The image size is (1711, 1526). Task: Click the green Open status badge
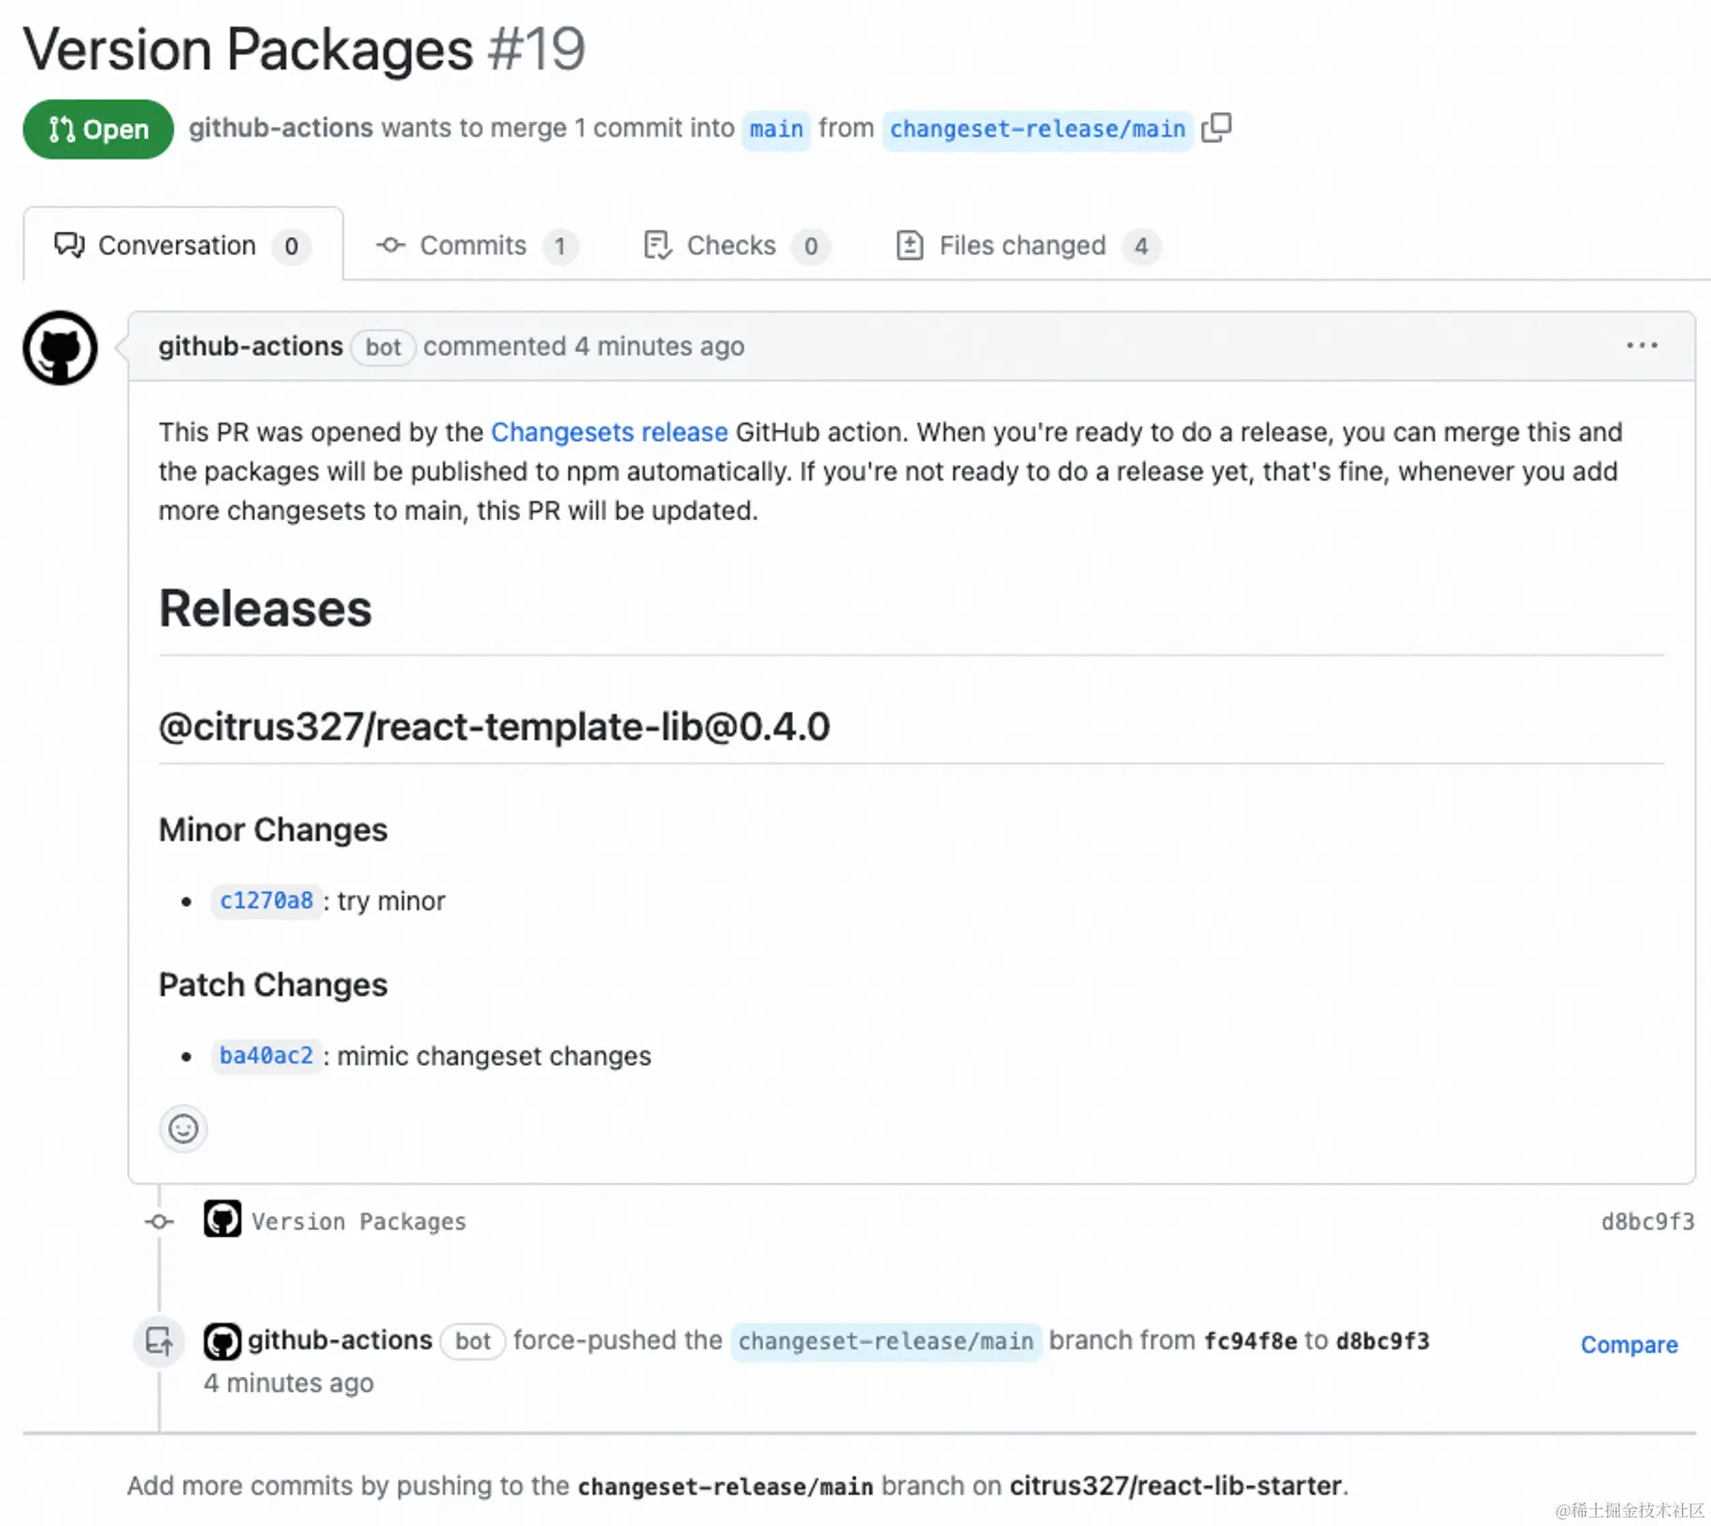coord(98,129)
